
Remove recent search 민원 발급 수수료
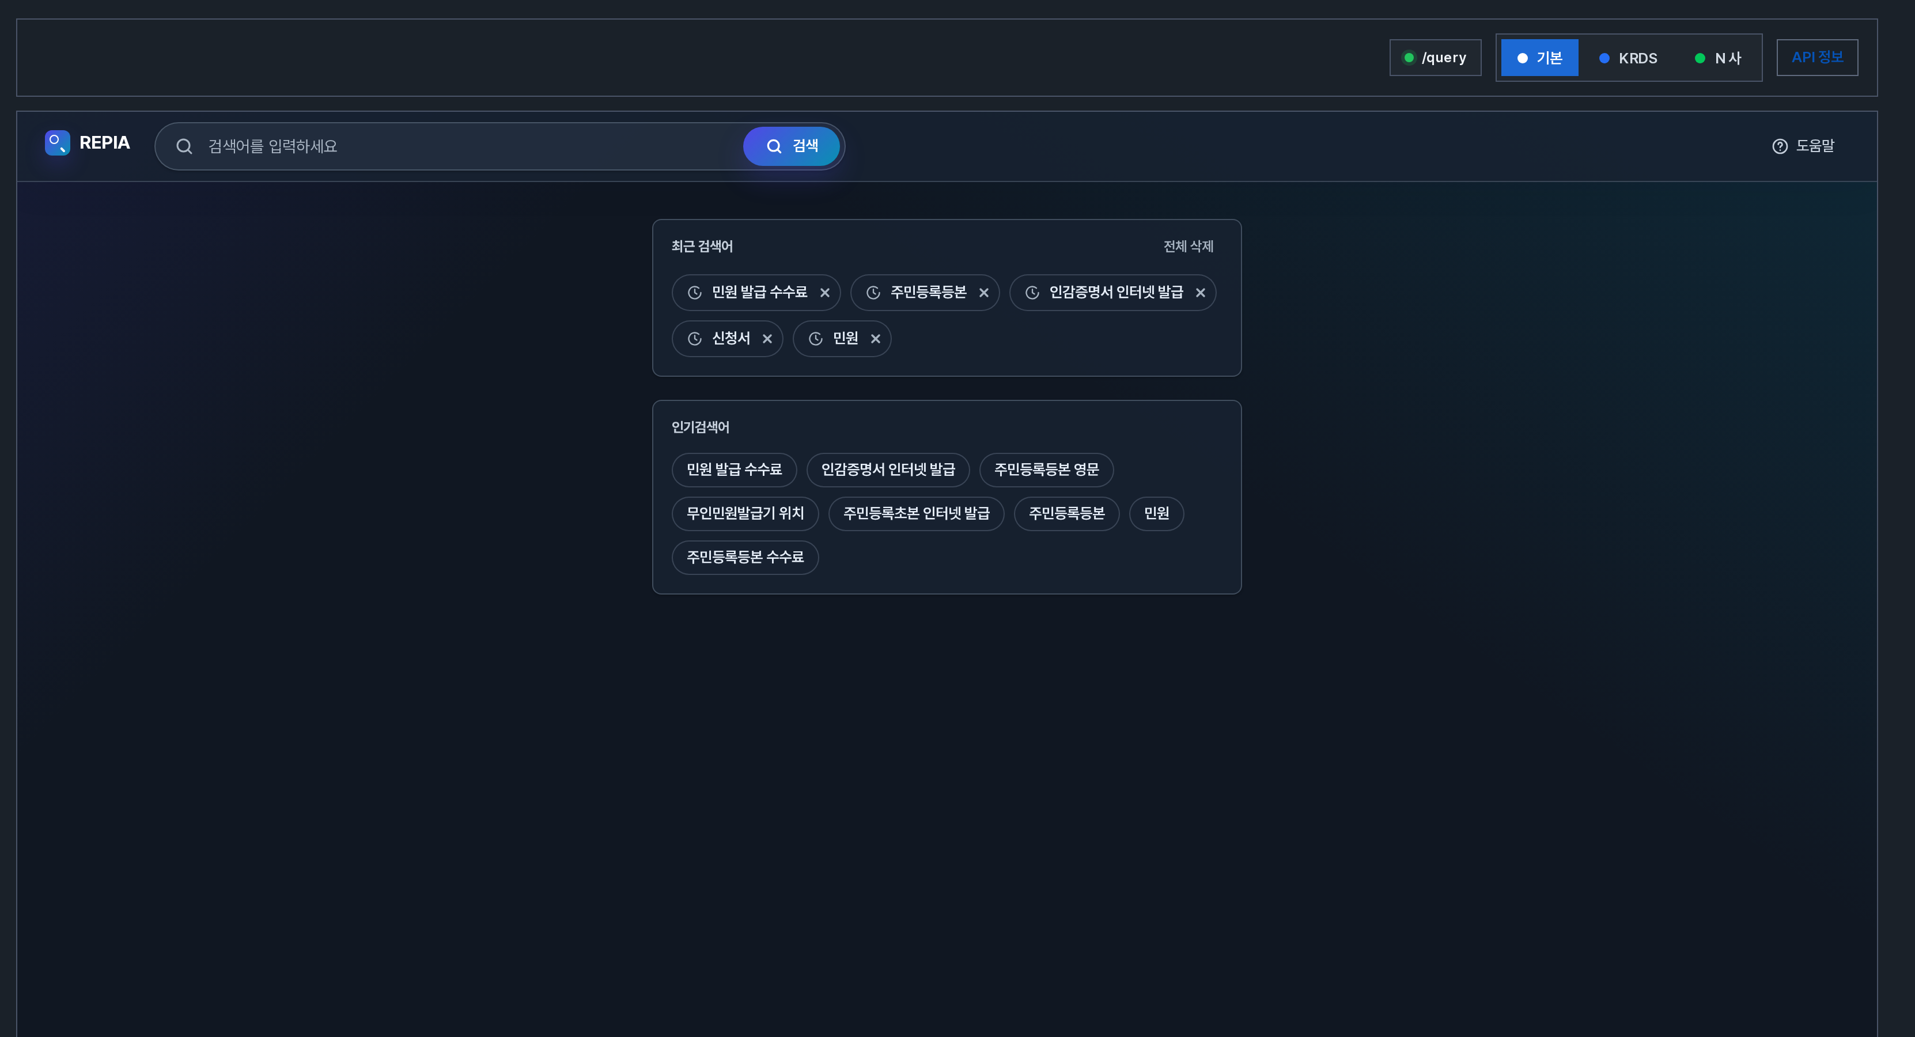pyautogui.click(x=824, y=293)
